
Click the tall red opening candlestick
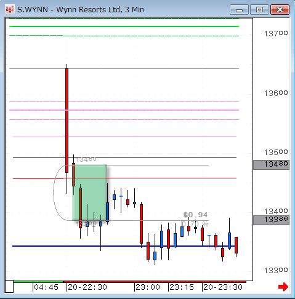pyautogui.click(x=67, y=121)
